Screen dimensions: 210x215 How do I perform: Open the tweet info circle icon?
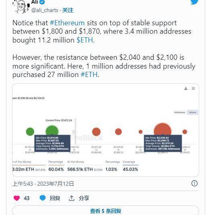point(194,183)
